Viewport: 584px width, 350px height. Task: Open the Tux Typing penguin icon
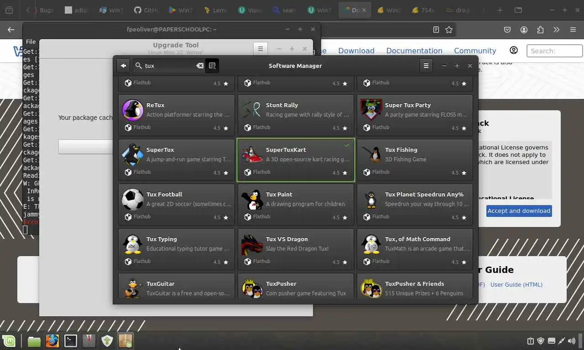pos(133,245)
